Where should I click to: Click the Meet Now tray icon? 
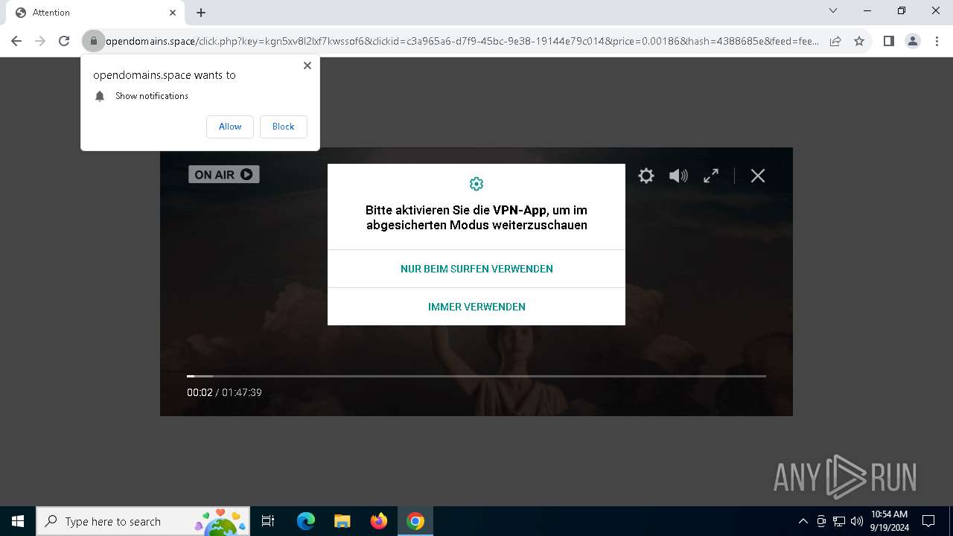tap(821, 521)
